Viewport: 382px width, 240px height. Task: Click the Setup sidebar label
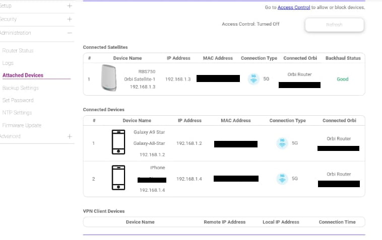(6, 6)
